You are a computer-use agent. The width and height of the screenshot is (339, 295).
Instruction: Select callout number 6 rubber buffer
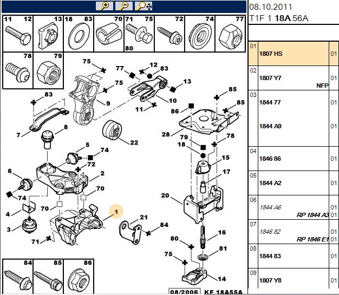point(10,171)
